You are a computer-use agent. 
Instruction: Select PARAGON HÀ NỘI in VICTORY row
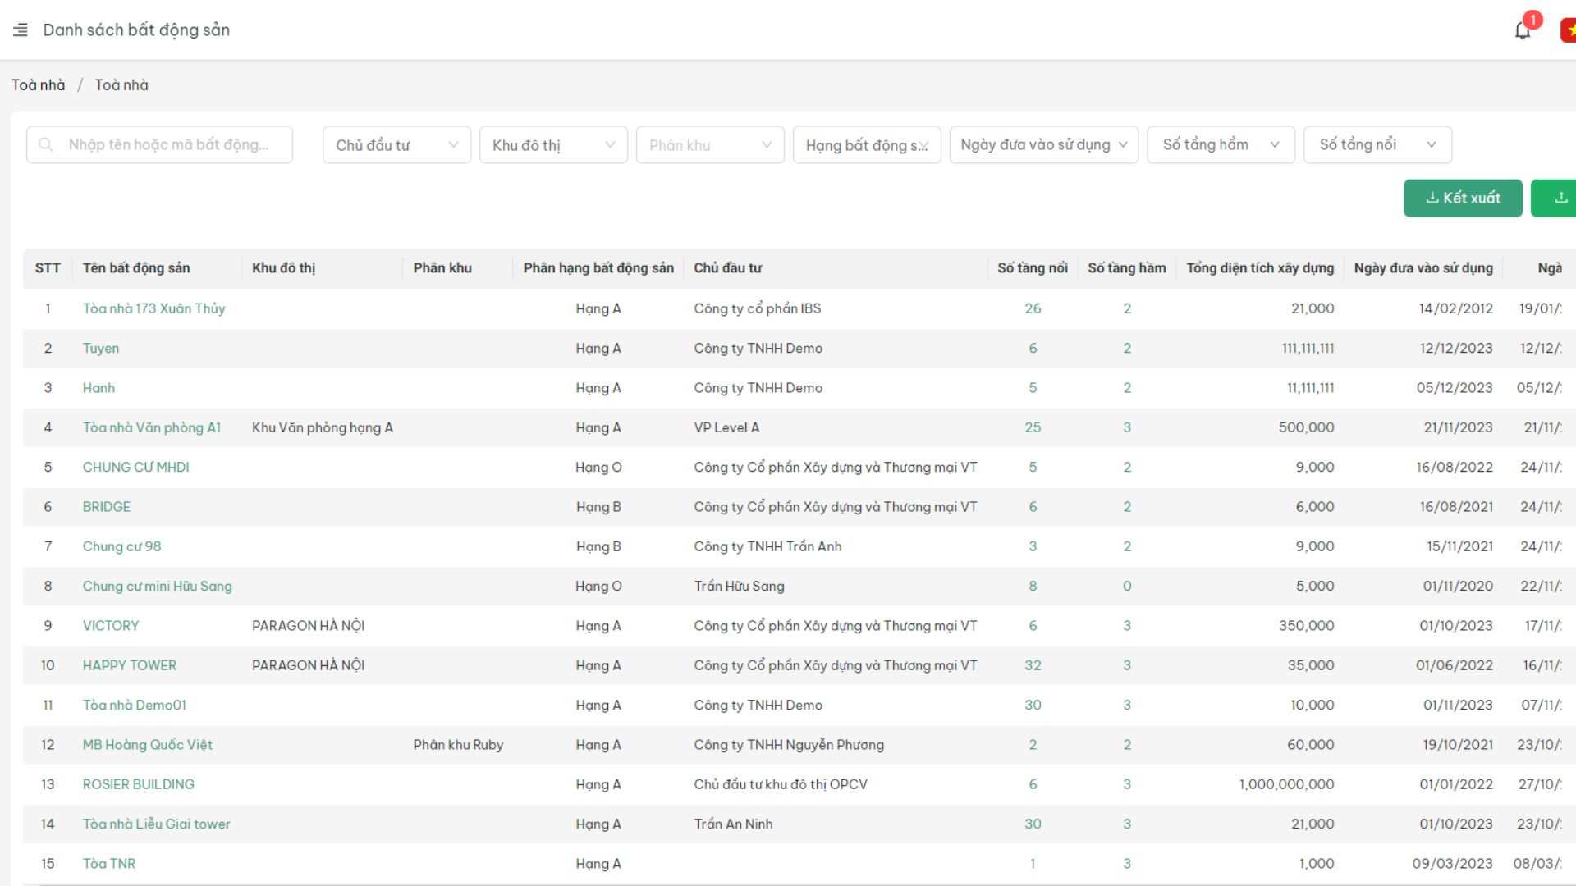[x=309, y=626]
